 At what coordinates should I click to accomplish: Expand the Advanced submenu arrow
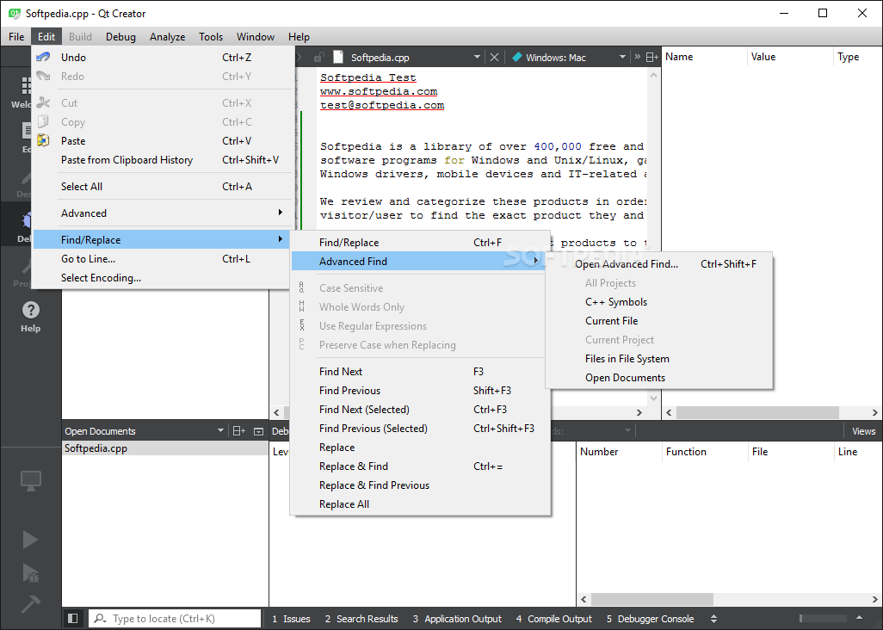(280, 213)
